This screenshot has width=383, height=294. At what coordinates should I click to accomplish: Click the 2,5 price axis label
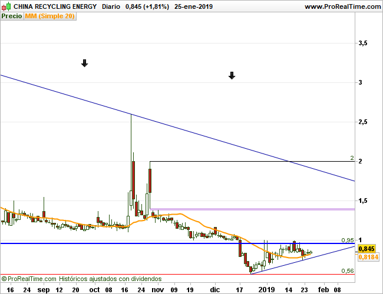point(363,122)
